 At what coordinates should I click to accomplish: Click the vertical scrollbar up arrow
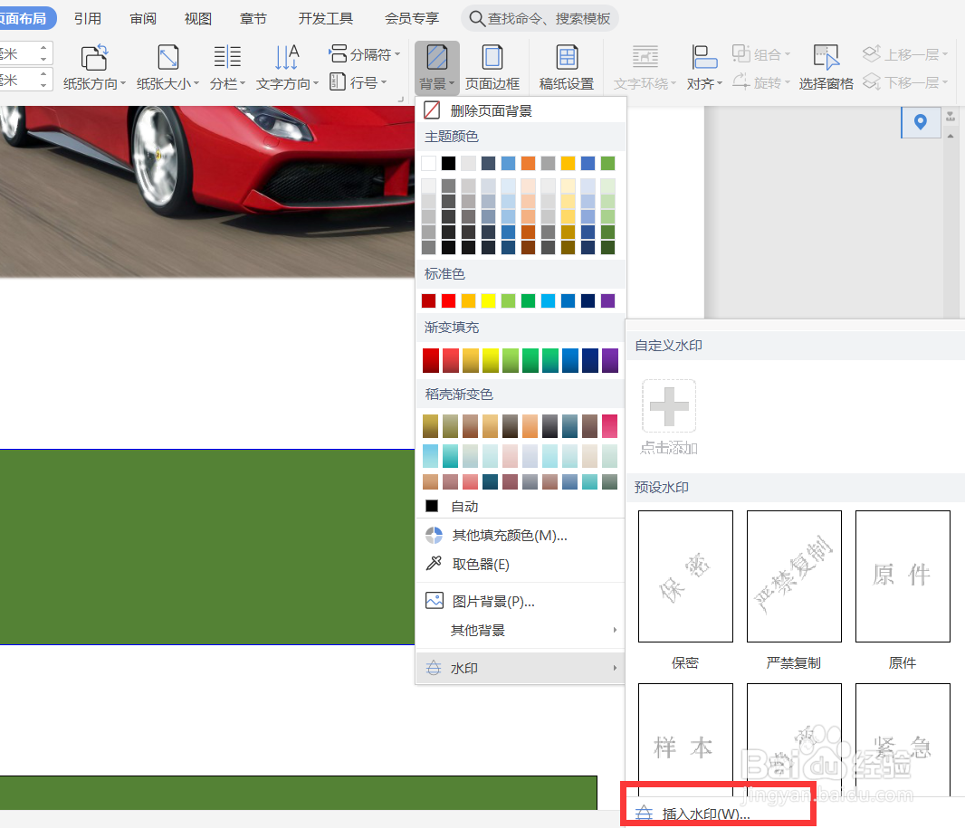coord(951,136)
